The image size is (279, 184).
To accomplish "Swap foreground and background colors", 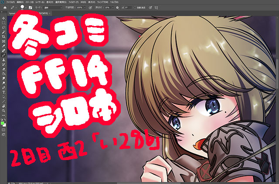I will point(5,120).
